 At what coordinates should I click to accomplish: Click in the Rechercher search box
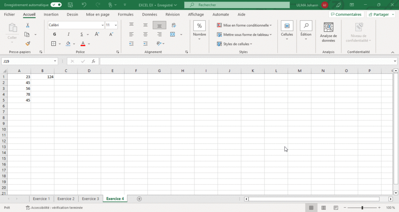click(237, 5)
